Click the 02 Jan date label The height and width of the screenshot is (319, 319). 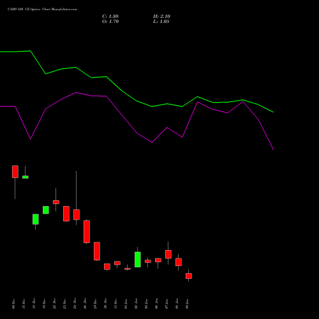[x=136, y=304]
